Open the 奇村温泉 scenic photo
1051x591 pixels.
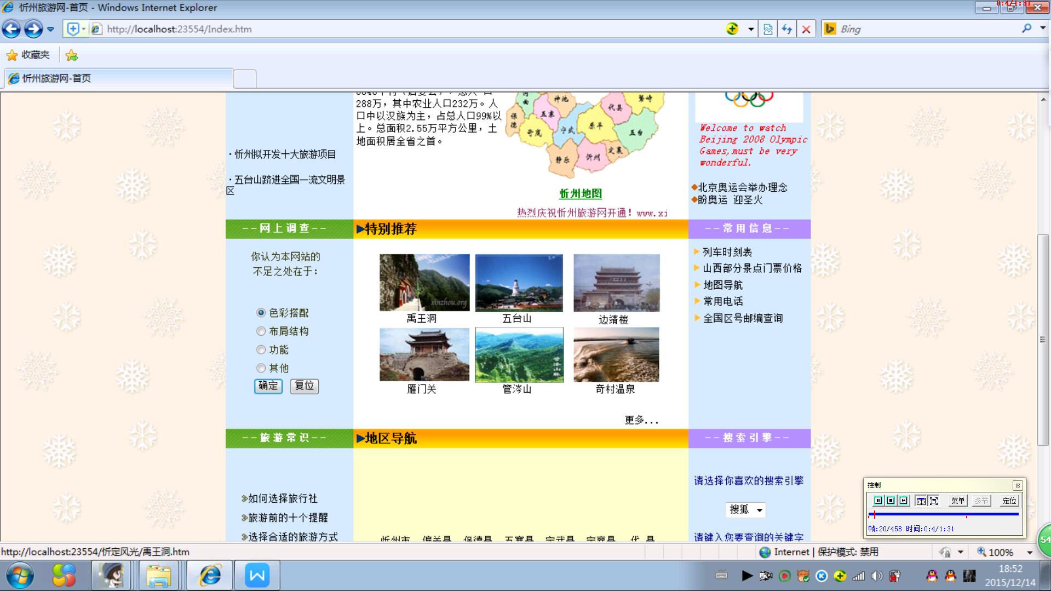[x=616, y=354]
